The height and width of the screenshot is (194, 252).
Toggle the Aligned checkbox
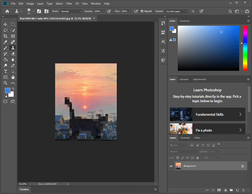pyautogui.click(x=142, y=11)
